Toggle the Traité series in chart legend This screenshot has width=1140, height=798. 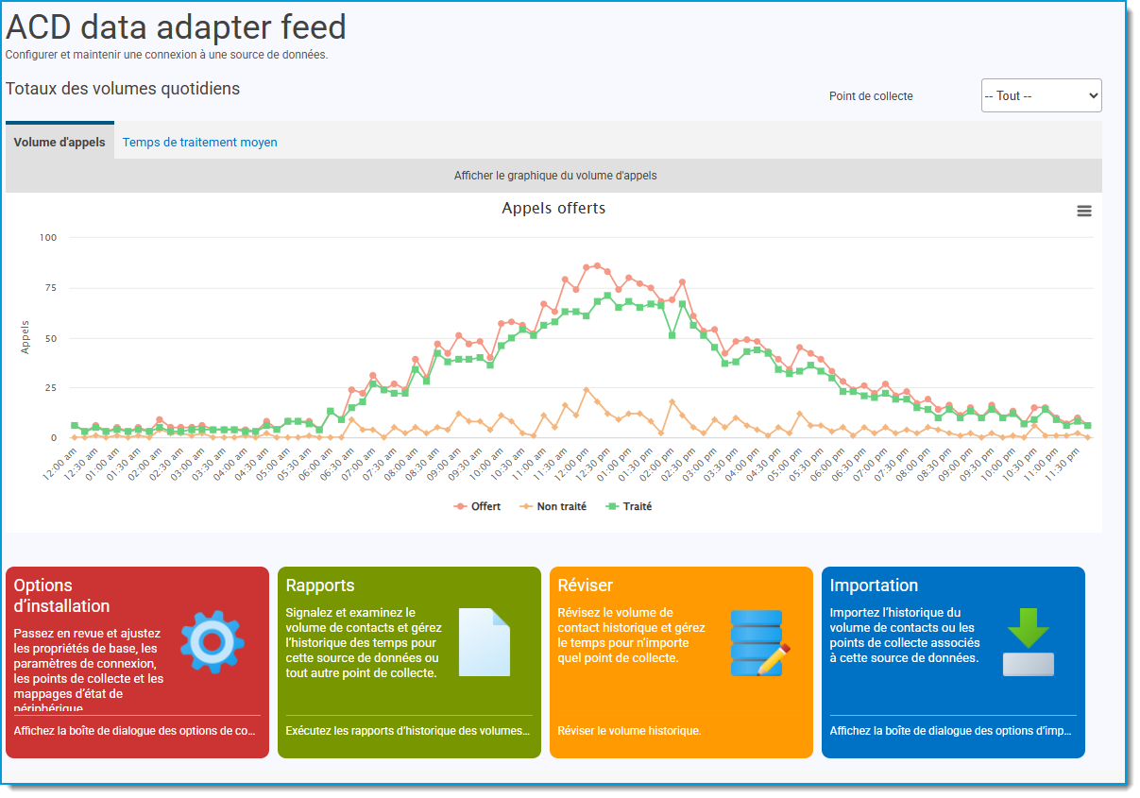[x=628, y=506]
